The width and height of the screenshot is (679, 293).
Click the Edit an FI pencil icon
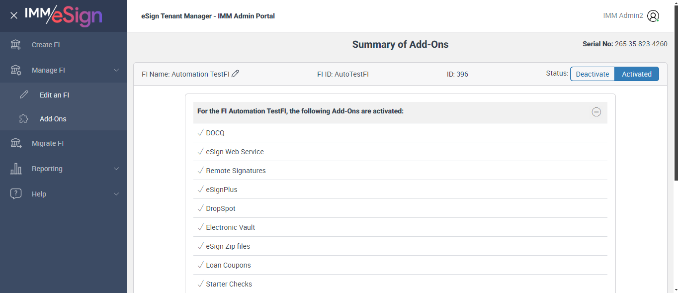[x=24, y=95]
